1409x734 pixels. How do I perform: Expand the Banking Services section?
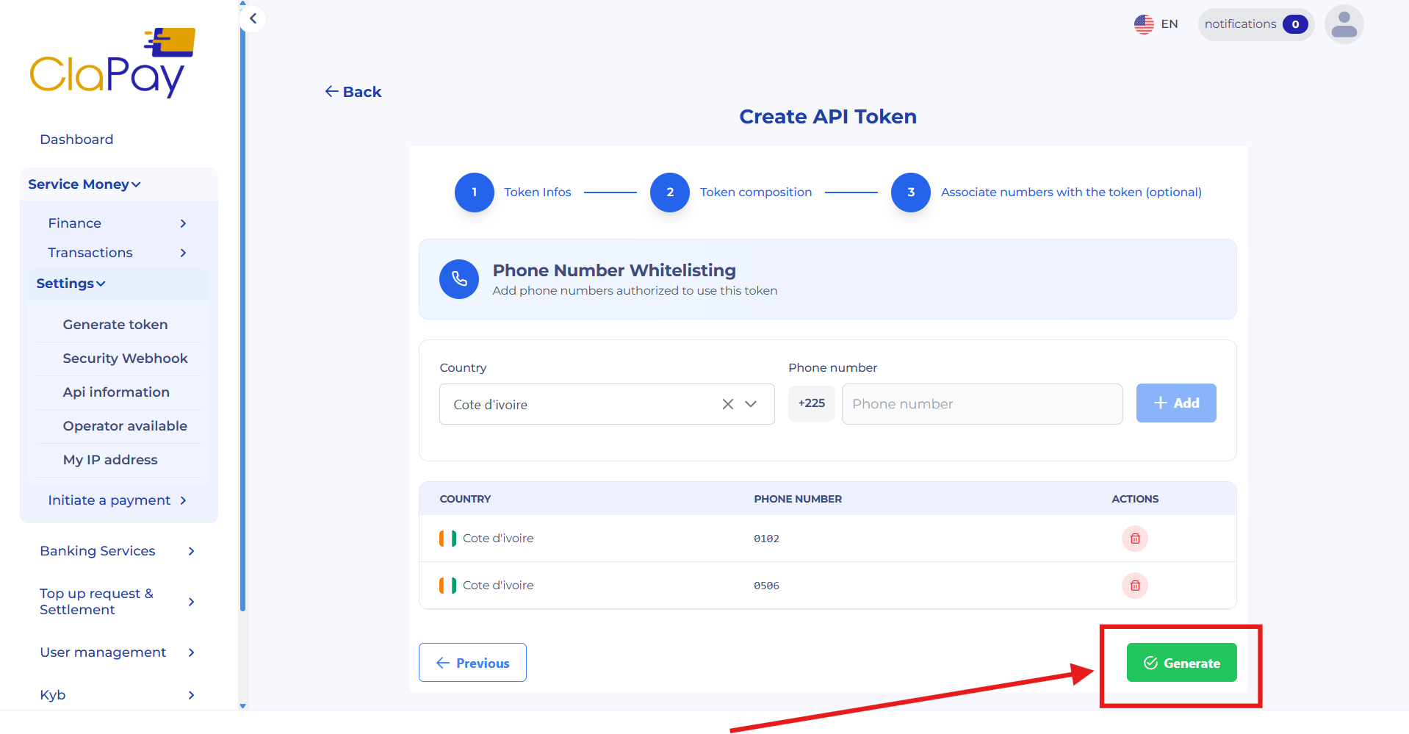97,550
